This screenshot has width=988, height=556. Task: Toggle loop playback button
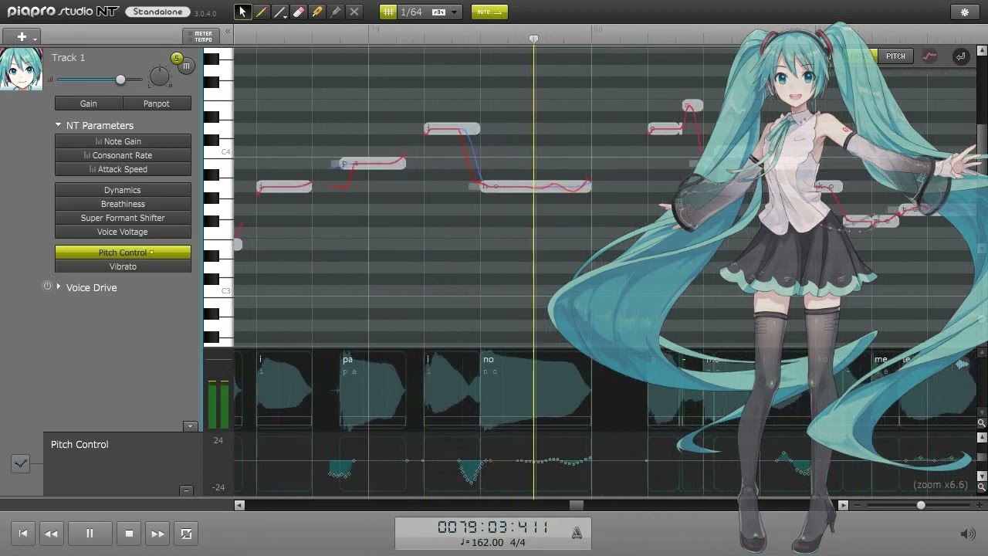click(186, 534)
